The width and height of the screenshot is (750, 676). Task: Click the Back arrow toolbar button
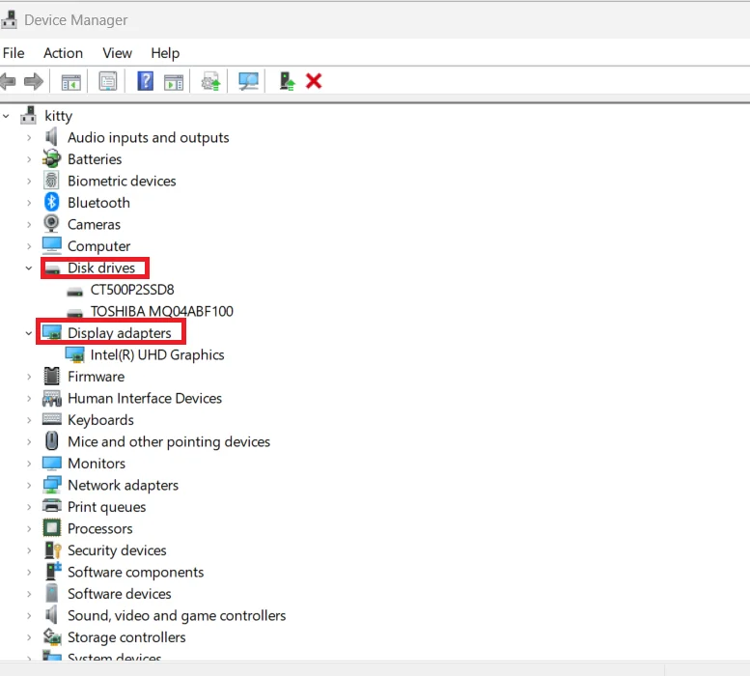8,81
